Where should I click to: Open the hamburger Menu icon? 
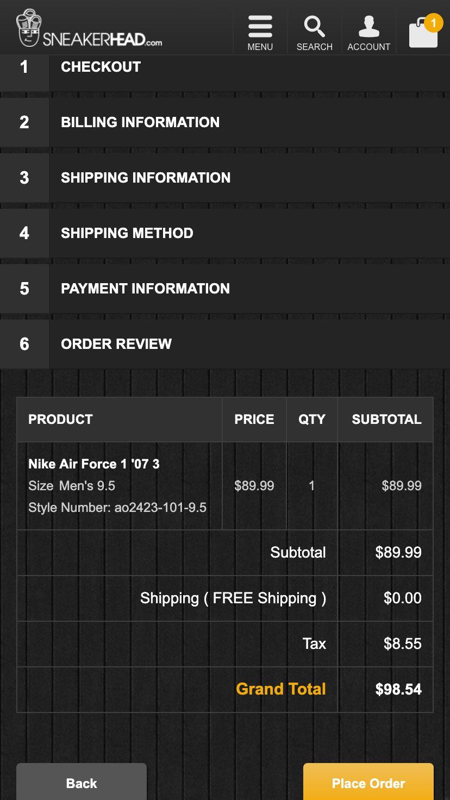(260, 27)
